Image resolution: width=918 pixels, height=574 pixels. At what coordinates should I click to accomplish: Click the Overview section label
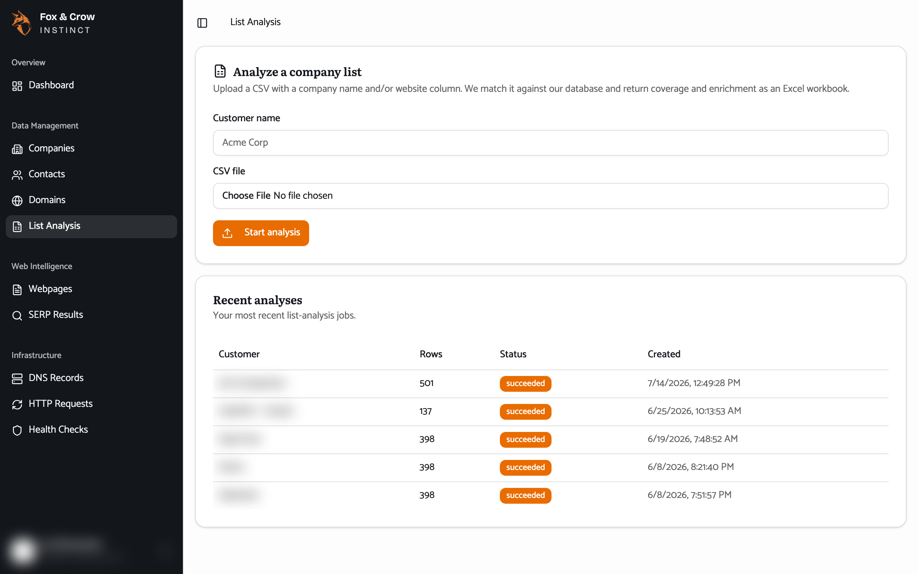28,63
